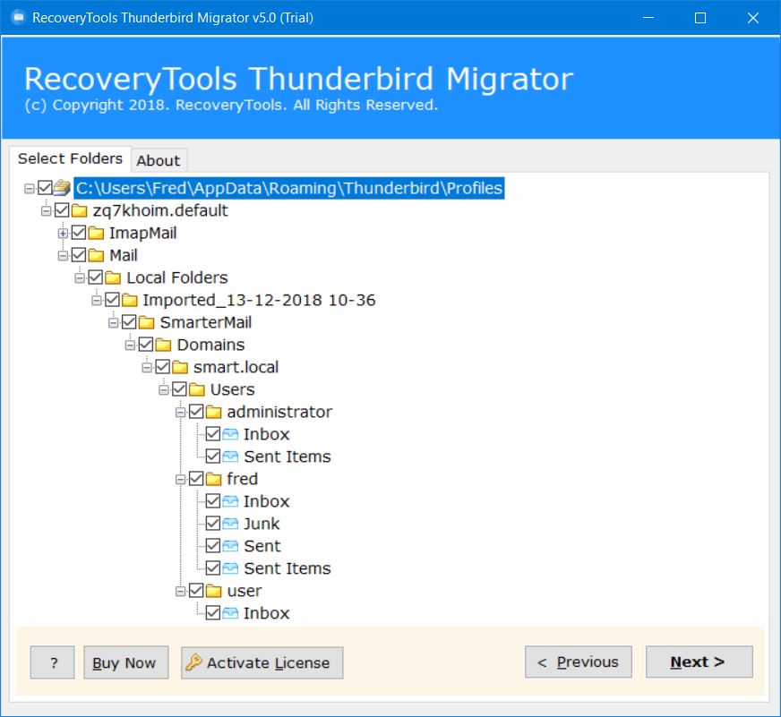Image resolution: width=781 pixels, height=717 pixels.
Task: Click the mailbox icon of fred's Inbox
Action: 230,501
